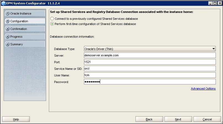
Task: Click the Port field containing 1521
Action: coord(150,62)
